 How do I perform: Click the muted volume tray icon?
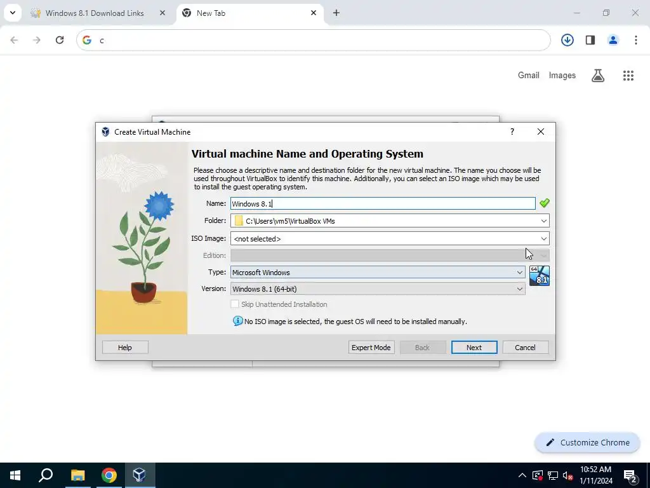point(567,475)
